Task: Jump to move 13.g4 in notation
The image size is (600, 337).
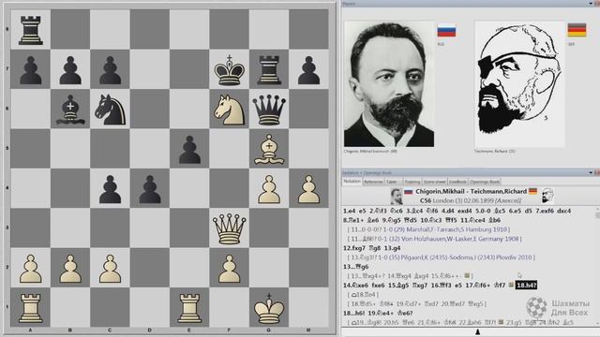Action: pyautogui.click(x=392, y=248)
